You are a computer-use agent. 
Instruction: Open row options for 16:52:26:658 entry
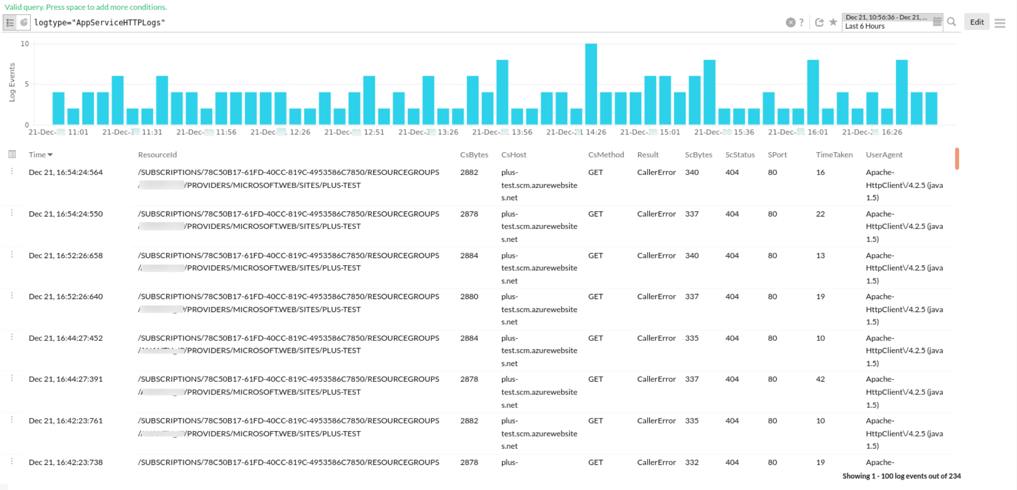12,255
